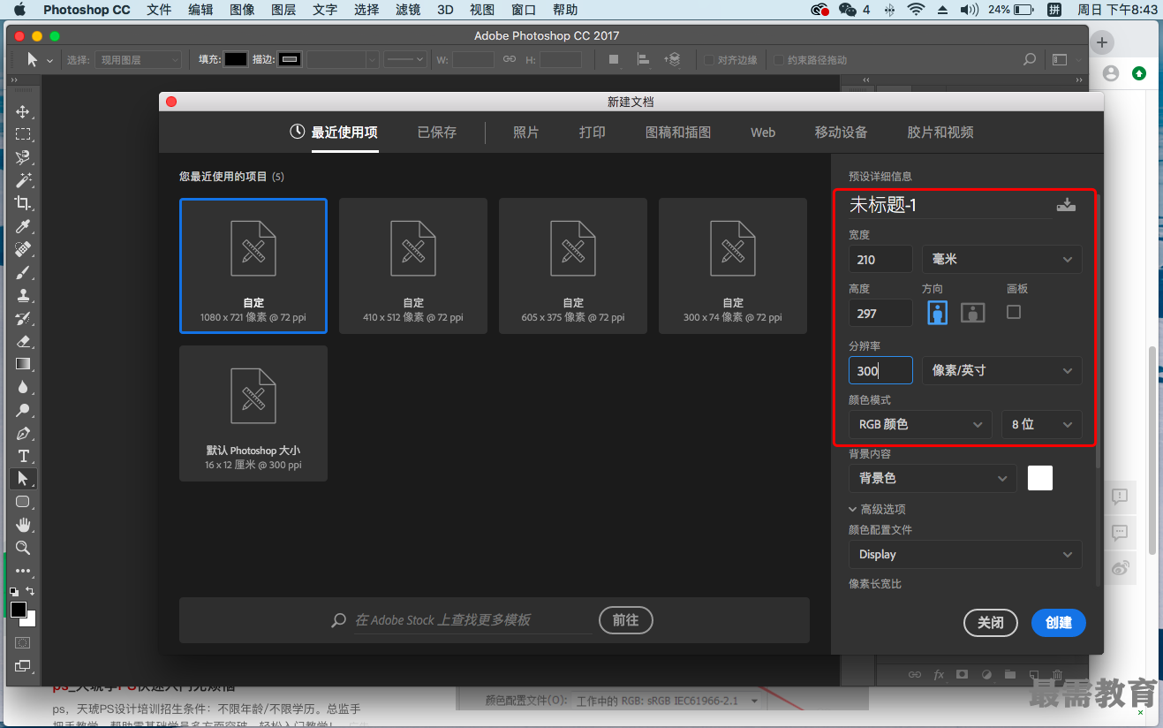Select the History Brush tool
Screen dimensions: 1163x728
pos(23,319)
